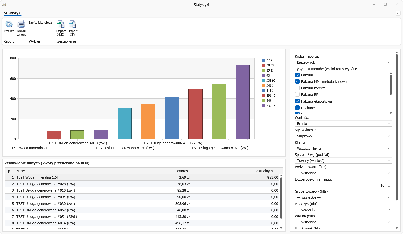403x234 pixels.
Task: Open the Rodzaj raportu dropdown
Action: point(344,62)
